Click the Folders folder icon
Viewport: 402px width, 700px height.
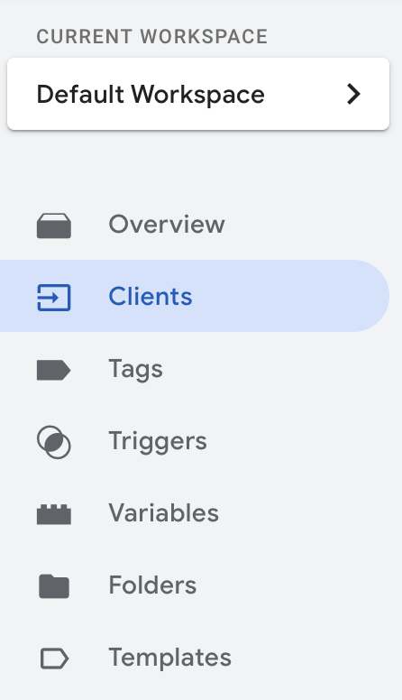tap(54, 586)
